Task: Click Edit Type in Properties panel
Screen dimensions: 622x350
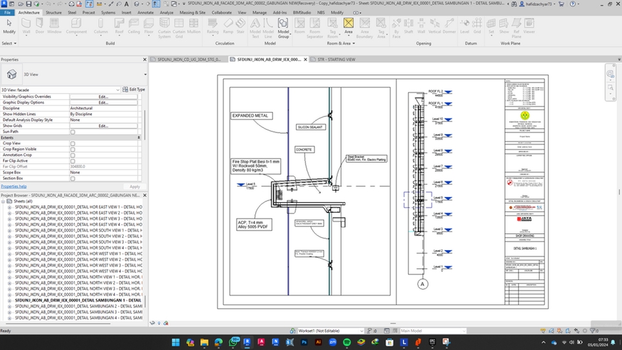Action: [134, 89]
